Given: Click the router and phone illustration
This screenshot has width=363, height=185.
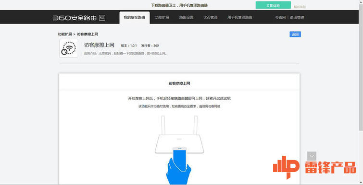Looking at the screenshot, I should 179,150.
